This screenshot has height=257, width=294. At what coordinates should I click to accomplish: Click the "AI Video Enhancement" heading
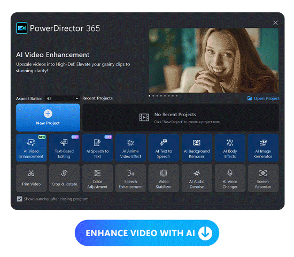(53, 55)
